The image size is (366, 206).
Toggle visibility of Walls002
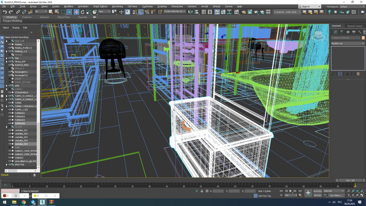click(x=9, y=158)
